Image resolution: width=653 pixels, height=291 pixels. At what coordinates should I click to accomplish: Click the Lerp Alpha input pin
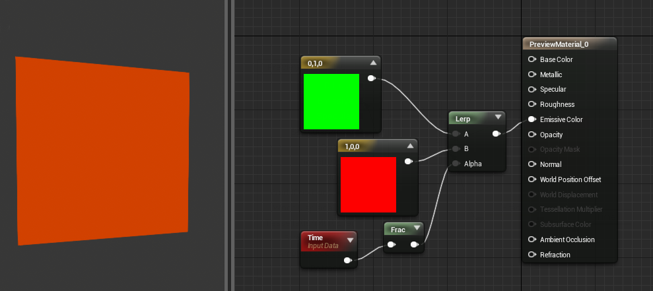click(456, 164)
